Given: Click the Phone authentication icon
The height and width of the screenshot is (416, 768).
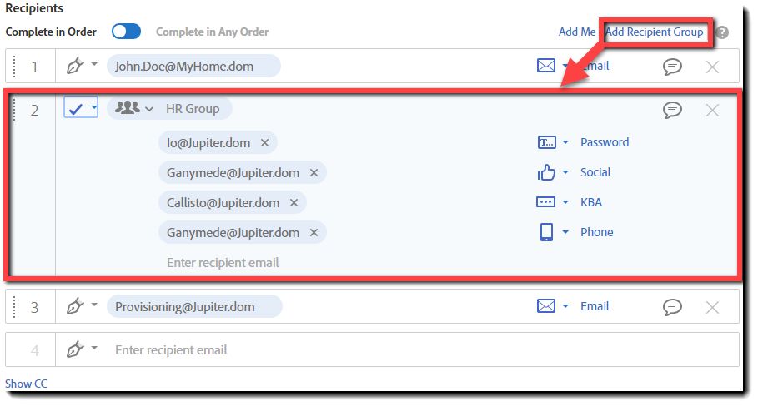Looking at the screenshot, I should [x=547, y=232].
